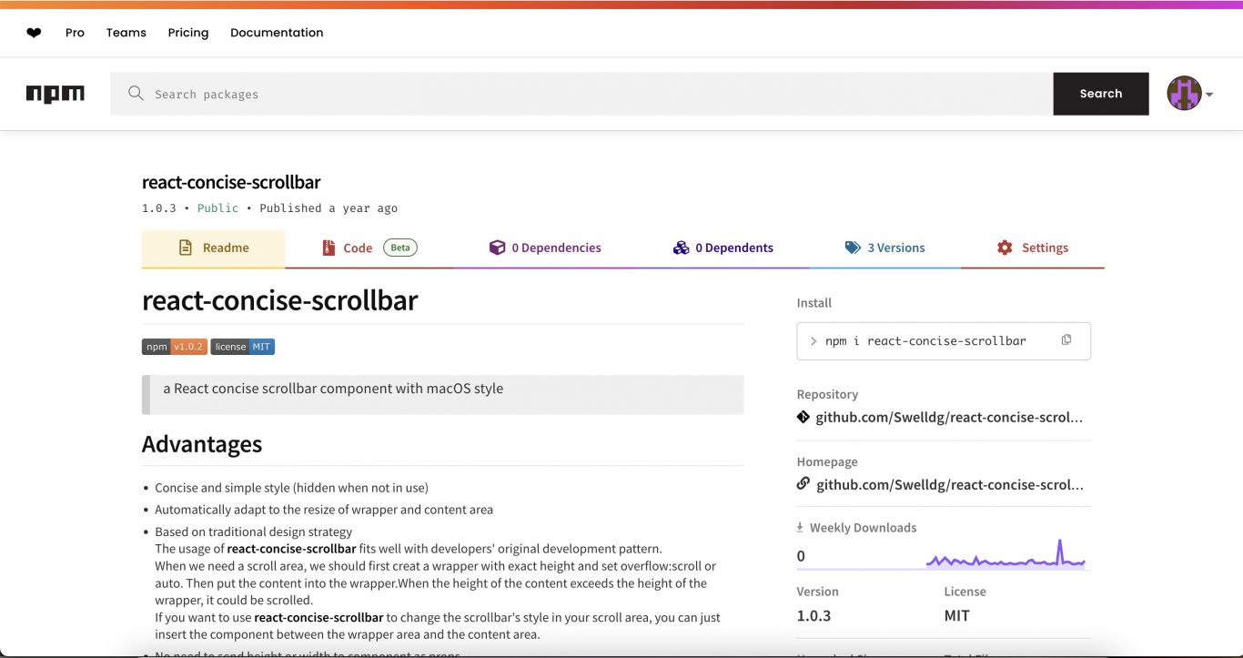Click the Based on traditional design strategy bullet
This screenshot has height=658, width=1243.
click(x=253, y=531)
